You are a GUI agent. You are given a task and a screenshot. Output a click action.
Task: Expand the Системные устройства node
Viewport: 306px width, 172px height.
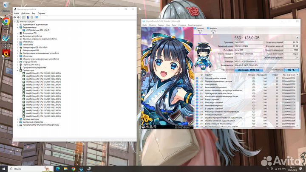pos(17,122)
